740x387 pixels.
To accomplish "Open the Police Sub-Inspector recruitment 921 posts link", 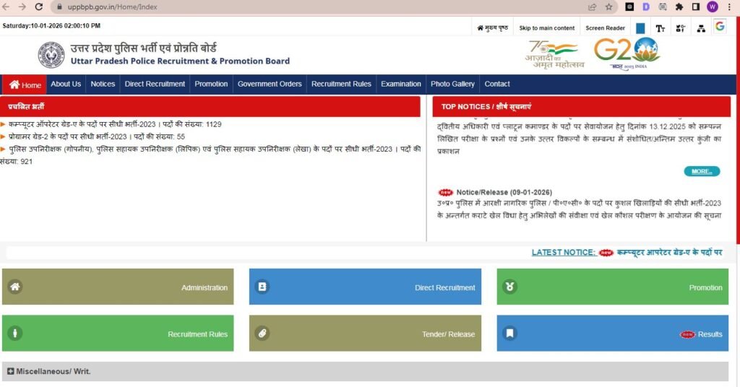I will (x=210, y=155).
